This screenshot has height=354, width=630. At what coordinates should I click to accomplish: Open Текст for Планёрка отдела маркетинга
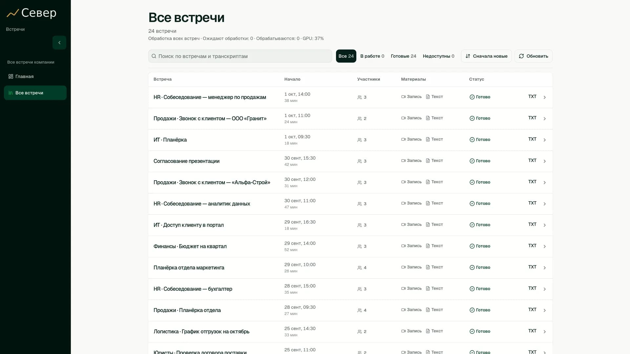(x=434, y=267)
